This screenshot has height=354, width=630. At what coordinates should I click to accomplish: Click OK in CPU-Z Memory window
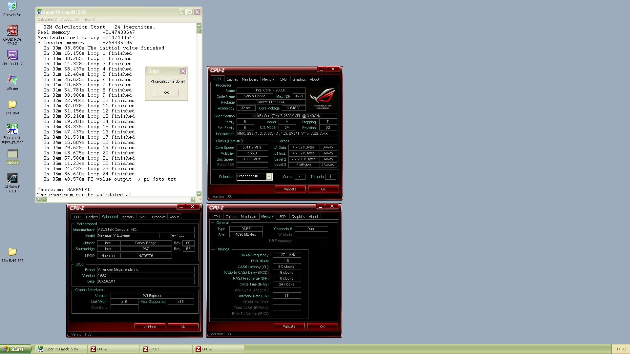tap(322, 326)
